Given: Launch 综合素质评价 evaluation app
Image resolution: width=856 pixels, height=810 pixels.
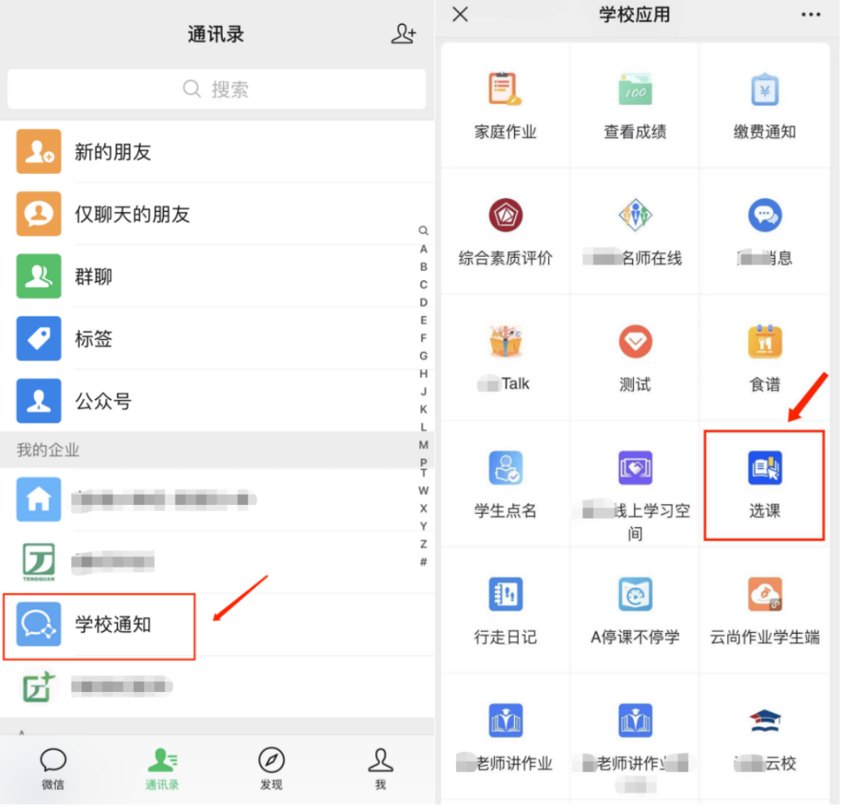Looking at the screenshot, I should pos(505,230).
